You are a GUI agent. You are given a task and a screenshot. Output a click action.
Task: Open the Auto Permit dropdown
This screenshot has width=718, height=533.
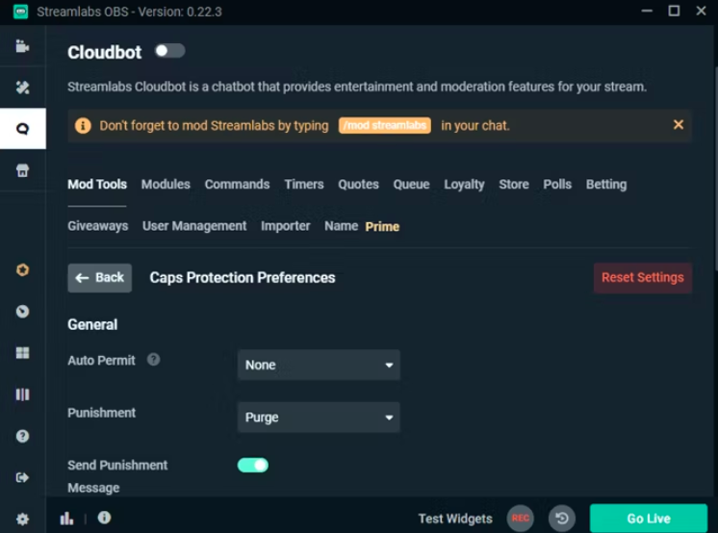click(x=319, y=365)
